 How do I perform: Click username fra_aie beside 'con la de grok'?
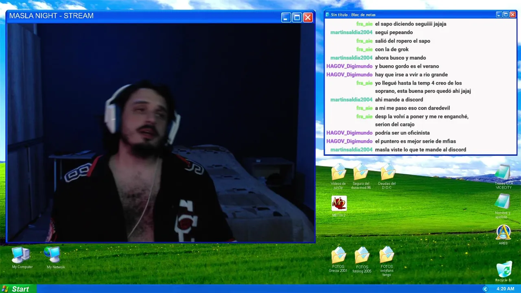(364, 50)
